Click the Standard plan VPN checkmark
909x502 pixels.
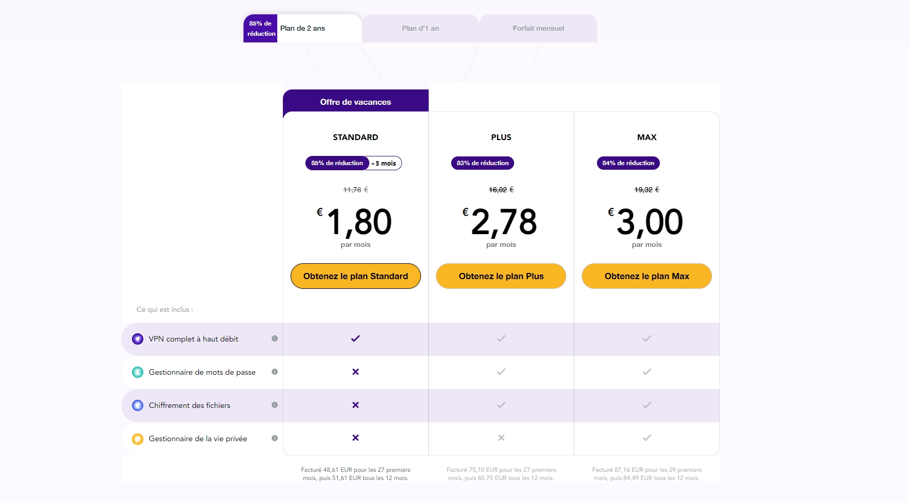click(x=356, y=338)
